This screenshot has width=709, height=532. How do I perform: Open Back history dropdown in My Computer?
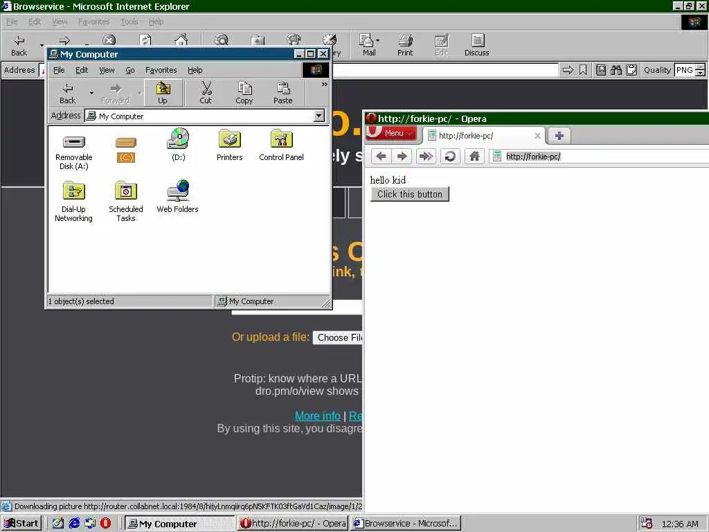click(x=92, y=94)
